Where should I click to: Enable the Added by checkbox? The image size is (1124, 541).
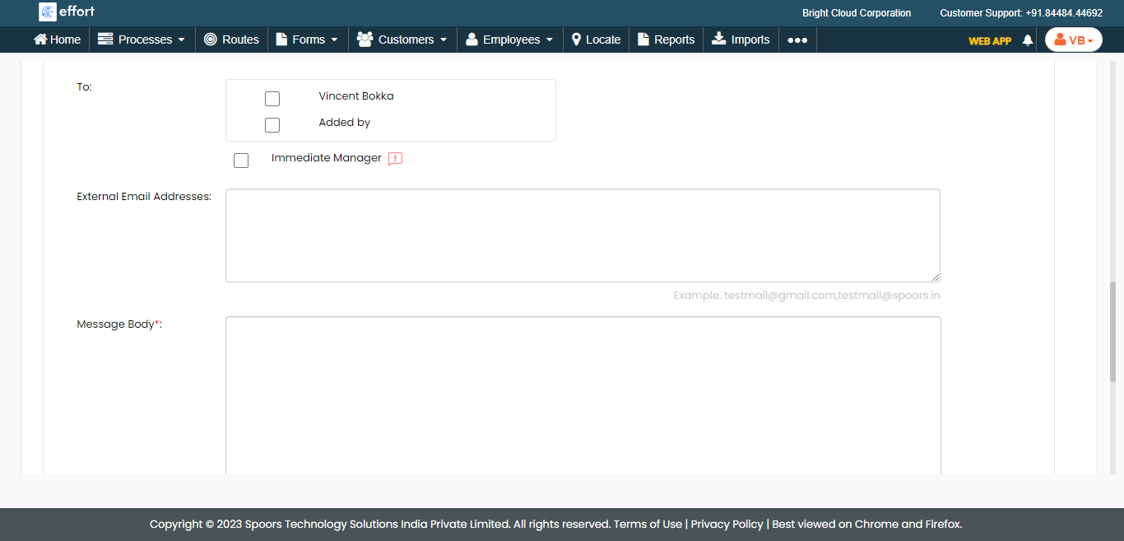(272, 125)
